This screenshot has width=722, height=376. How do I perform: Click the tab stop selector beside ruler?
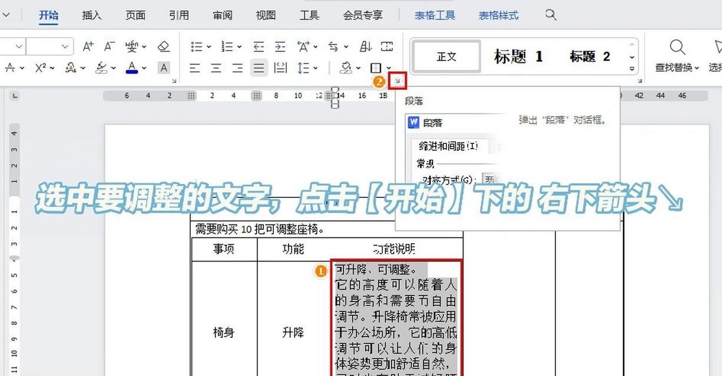point(15,95)
